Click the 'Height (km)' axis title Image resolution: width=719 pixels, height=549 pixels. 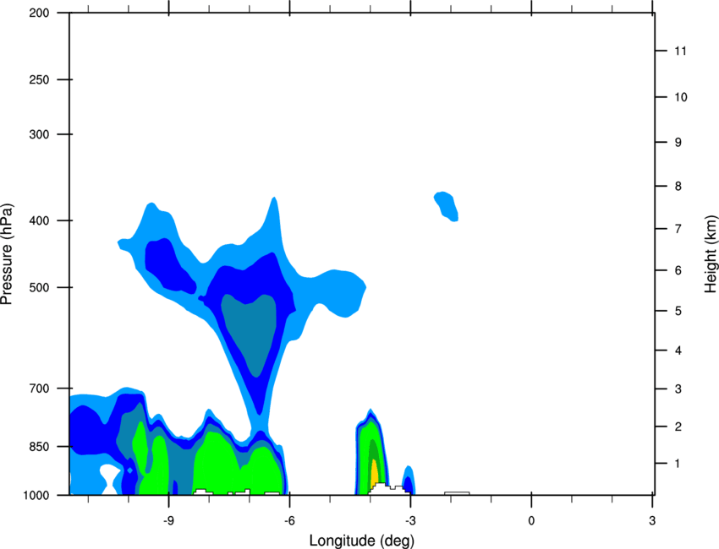click(711, 254)
